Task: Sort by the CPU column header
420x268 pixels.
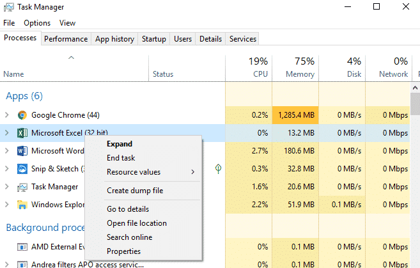Action: tap(249, 68)
